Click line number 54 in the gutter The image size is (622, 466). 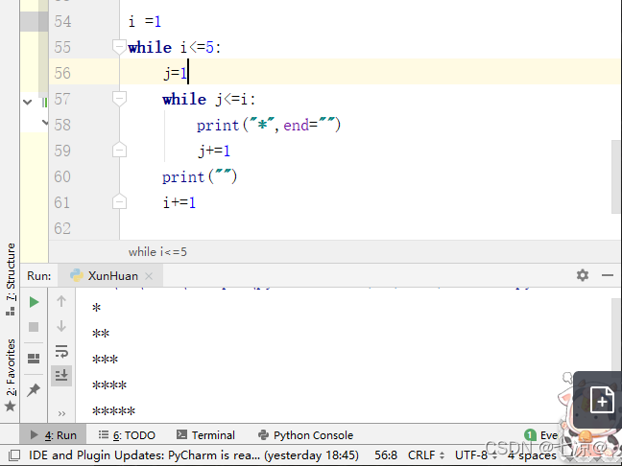pos(62,21)
